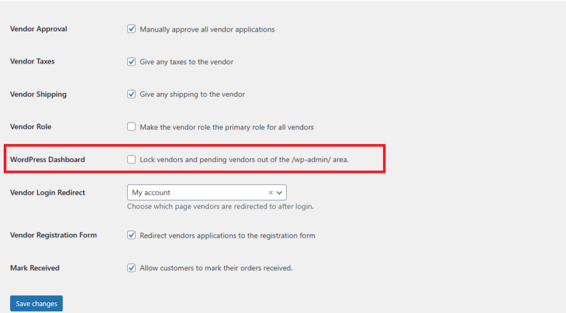Click the Save changes button
Screen dimensions: 566x313
[36, 304]
